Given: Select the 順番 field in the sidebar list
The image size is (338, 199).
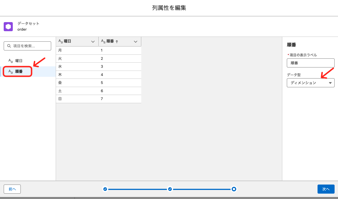Looking at the screenshot, I should pyautogui.click(x=28, y=71).
